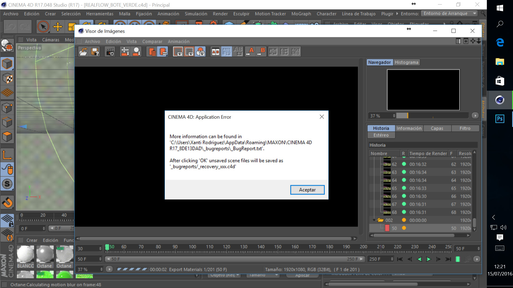Viewport: 513px width, 288px height.
Task: Click the magnet snapping icon
Action: pos(7,202)
